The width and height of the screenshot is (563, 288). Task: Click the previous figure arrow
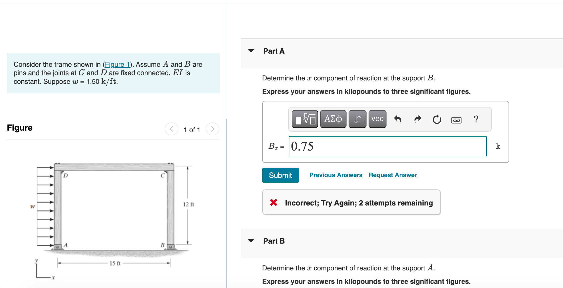pos(171,129)
